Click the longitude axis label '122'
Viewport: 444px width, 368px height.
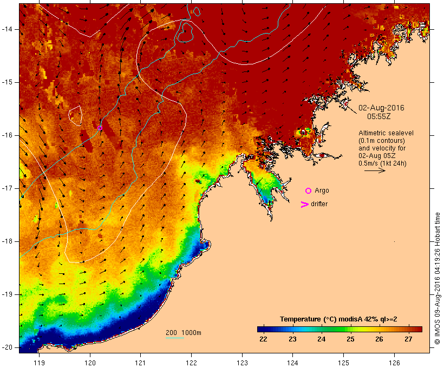(x=192, y=363)
